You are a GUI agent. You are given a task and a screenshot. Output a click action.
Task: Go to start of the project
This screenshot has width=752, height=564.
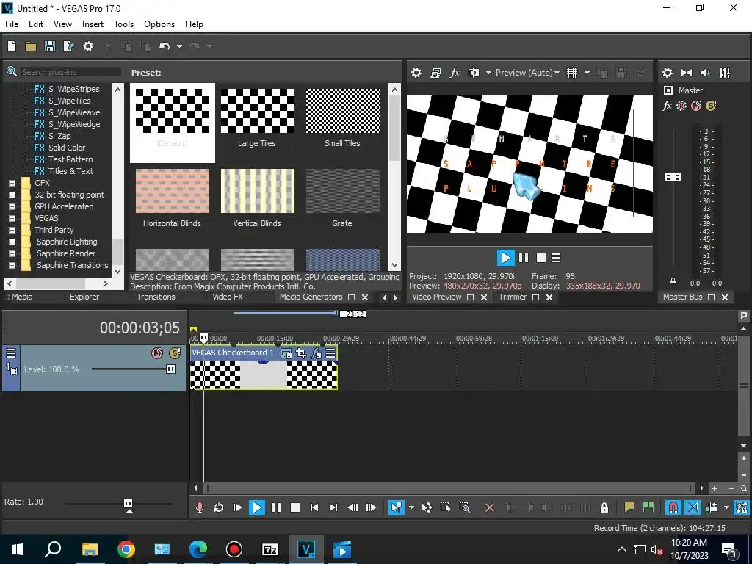314,507
